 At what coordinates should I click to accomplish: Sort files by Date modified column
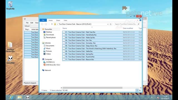(x=128, y=28)
